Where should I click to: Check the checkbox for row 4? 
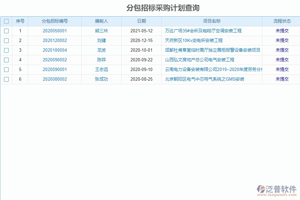point(6,60)
